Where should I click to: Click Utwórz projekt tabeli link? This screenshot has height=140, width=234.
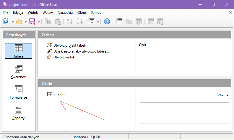click(x=71, y=45)
